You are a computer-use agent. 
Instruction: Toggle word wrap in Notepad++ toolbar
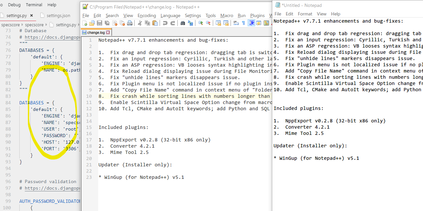point(236,23)
